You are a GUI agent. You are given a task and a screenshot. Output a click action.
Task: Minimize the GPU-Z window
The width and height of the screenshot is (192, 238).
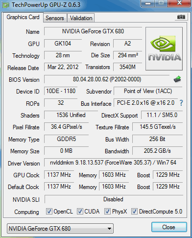[x=148, y=3]
